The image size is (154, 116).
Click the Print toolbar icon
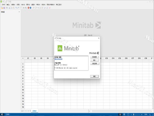7,8
